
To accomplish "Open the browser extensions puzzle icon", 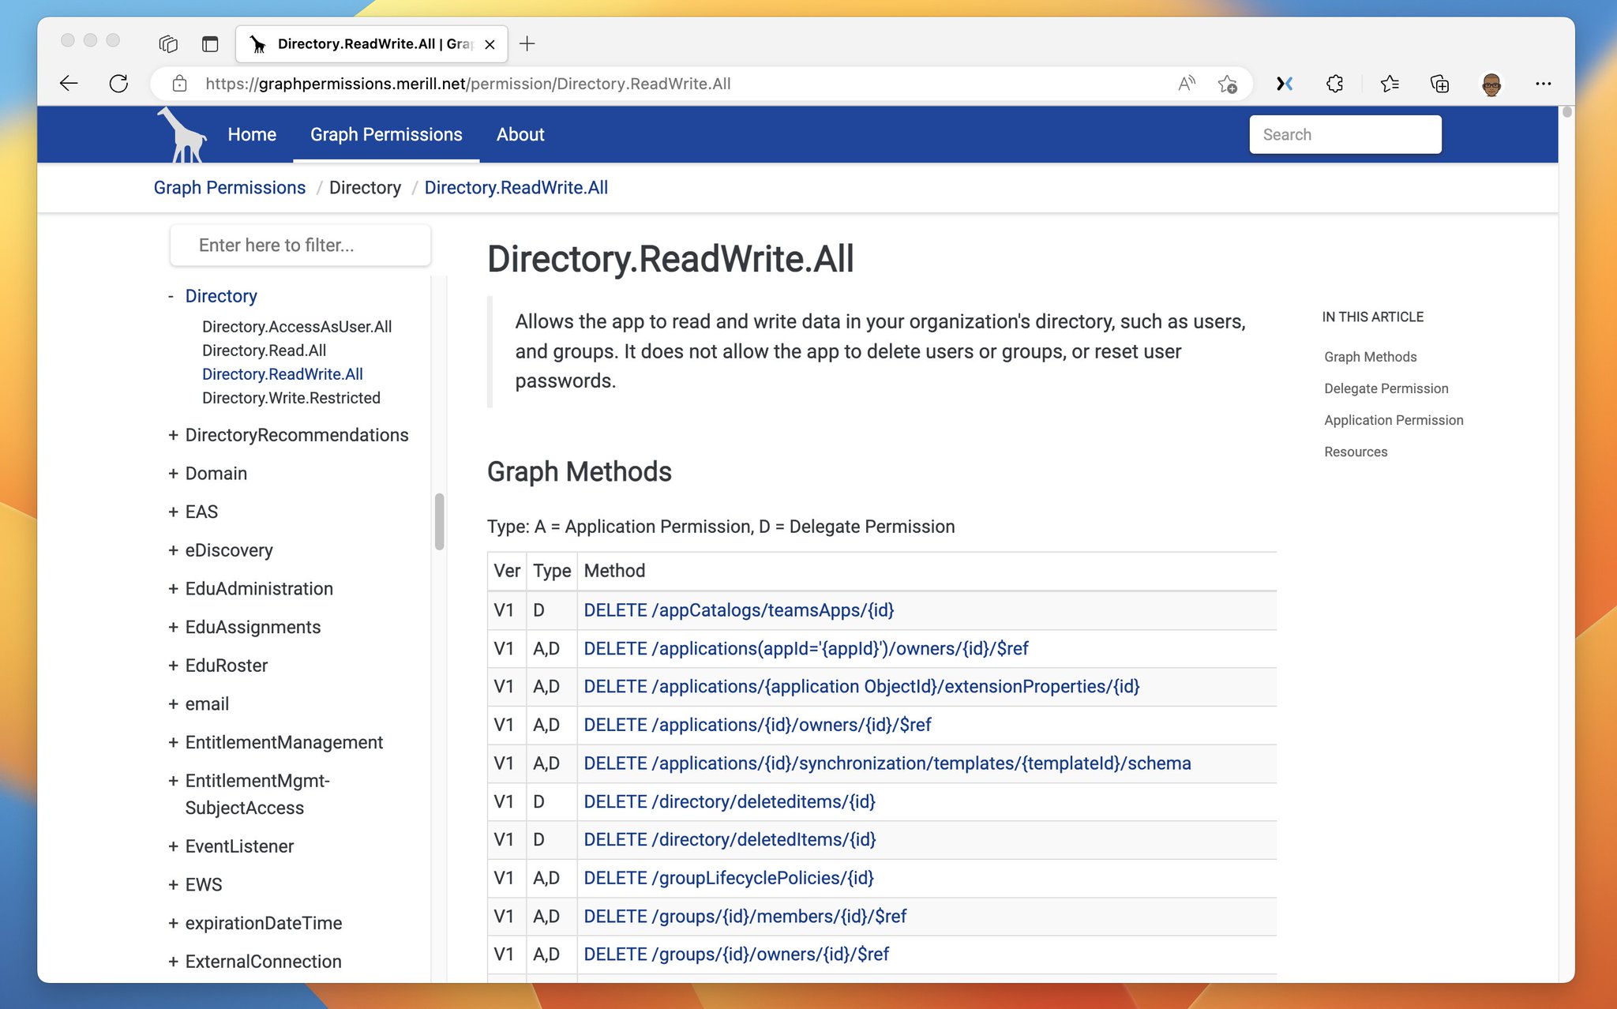I will pos(1334,84).
